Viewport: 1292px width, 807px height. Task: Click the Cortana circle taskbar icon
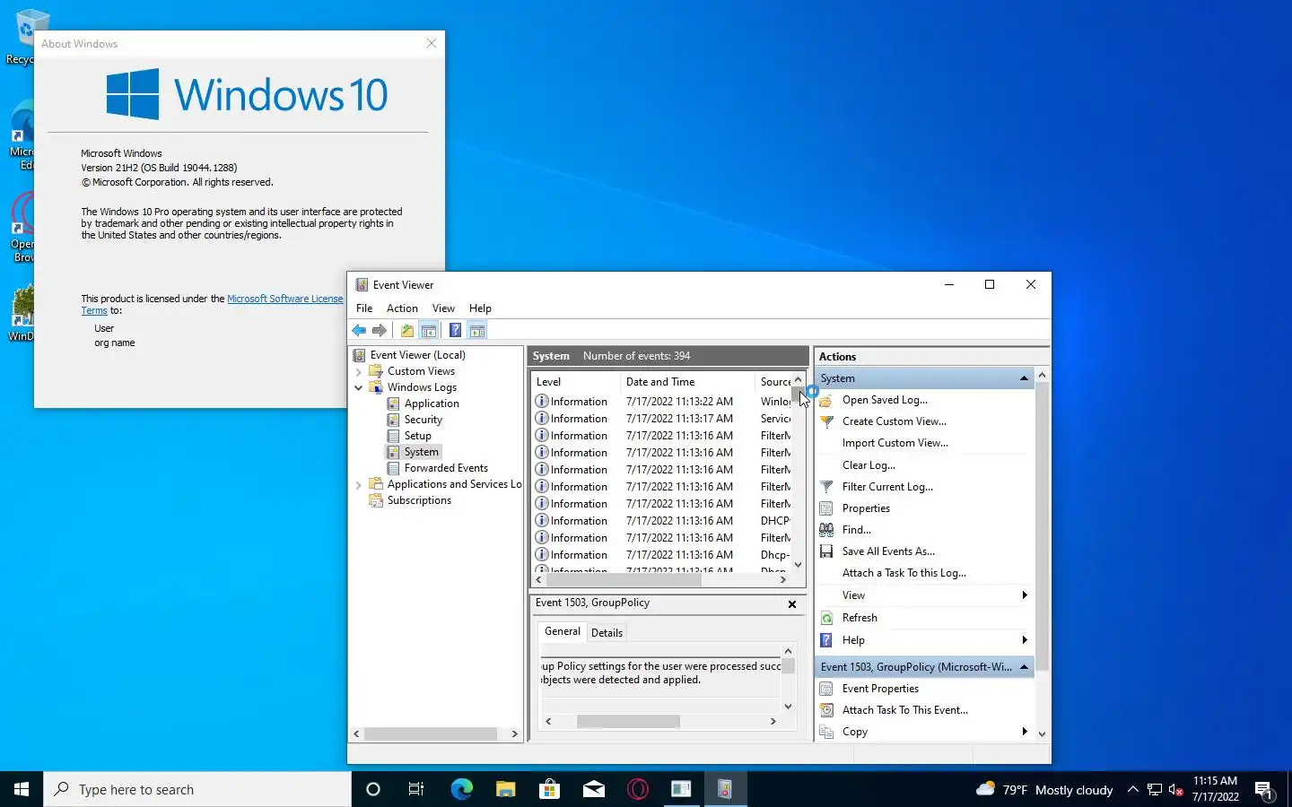pyautogui.click(x=373, y=789)
